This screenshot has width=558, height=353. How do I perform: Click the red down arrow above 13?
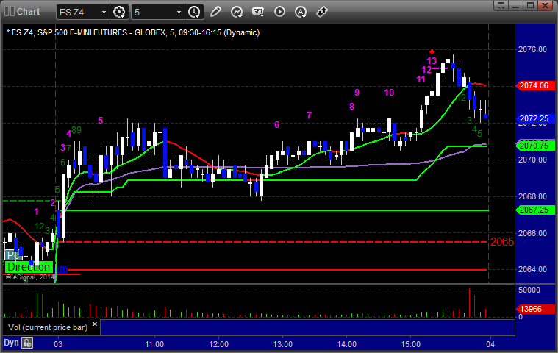(x=432, y=52)
